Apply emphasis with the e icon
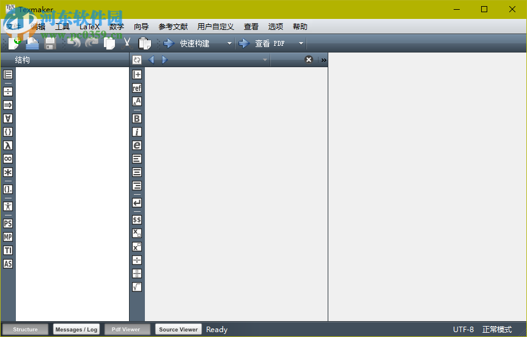Viewport: 527px width, 337px height. point(137,145)
